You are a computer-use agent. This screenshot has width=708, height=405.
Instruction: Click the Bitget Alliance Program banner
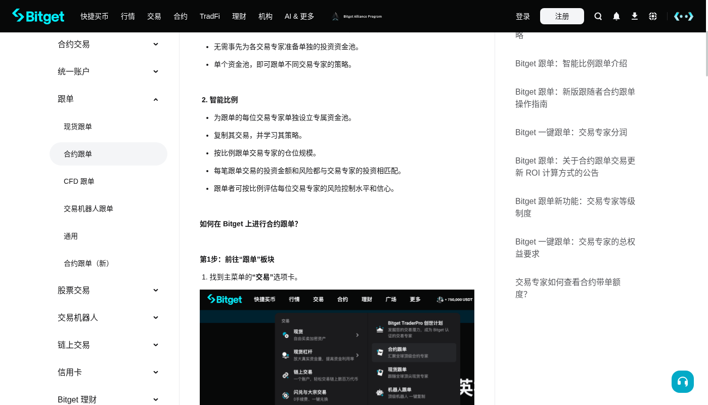tap(357, 16)
